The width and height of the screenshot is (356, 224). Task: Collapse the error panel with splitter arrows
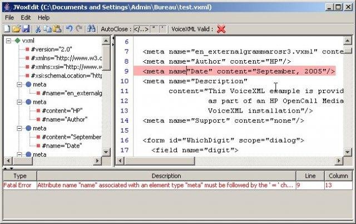click(x=11, y=168)
